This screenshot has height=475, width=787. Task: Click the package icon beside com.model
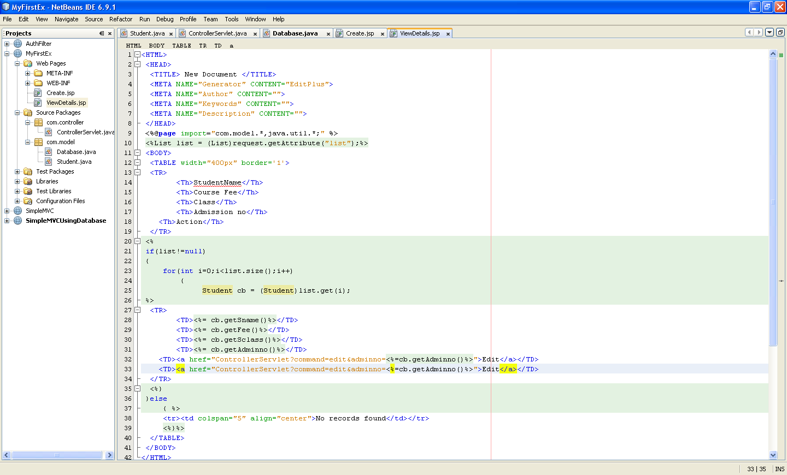coord(38,141)
